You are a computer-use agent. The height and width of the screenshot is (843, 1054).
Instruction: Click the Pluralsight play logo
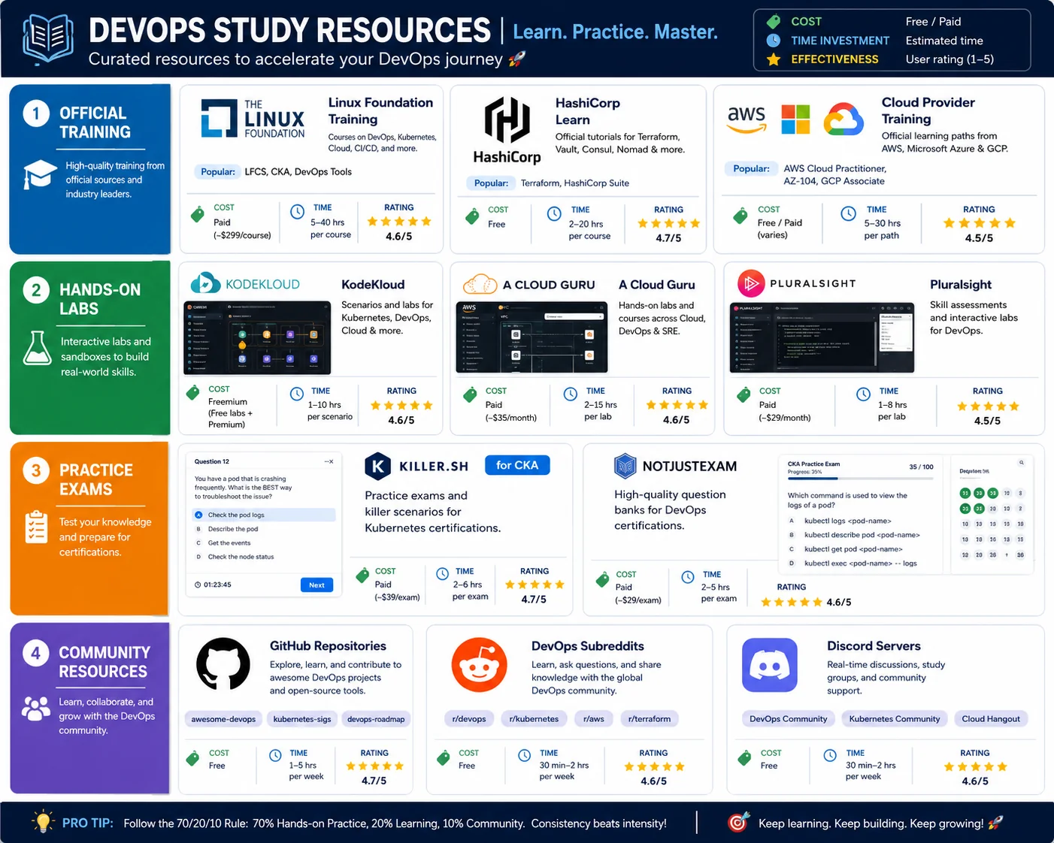750,283
